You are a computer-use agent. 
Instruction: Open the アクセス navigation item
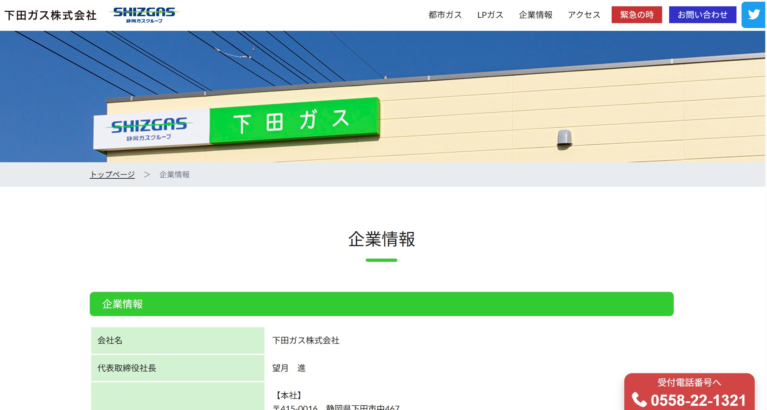[x=584, y=15]
